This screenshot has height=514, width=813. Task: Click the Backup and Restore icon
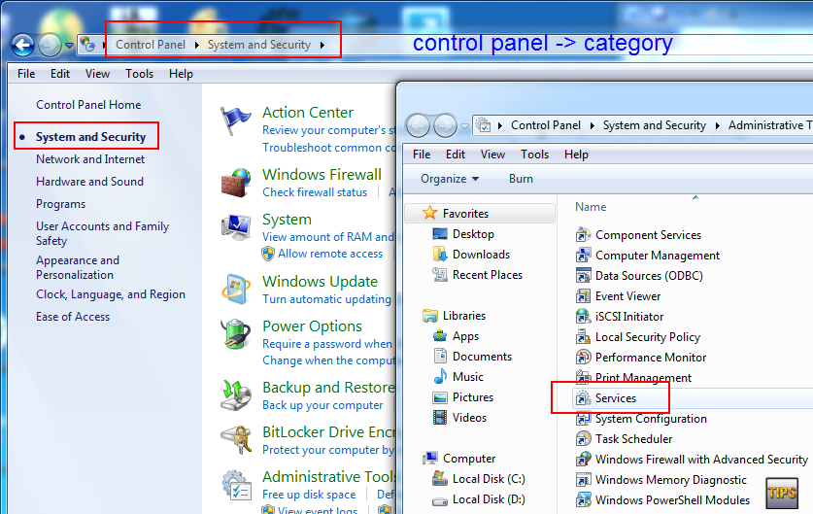[x=236, y=395]
